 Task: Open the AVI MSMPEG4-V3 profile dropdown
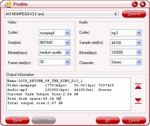[61, 14]
